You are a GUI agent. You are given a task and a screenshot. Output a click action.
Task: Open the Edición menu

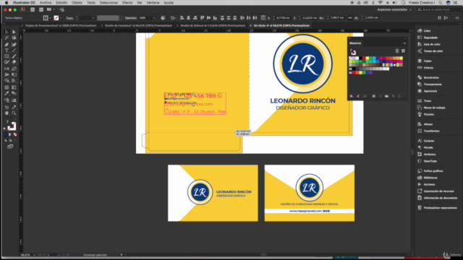(x=61, y=3)
